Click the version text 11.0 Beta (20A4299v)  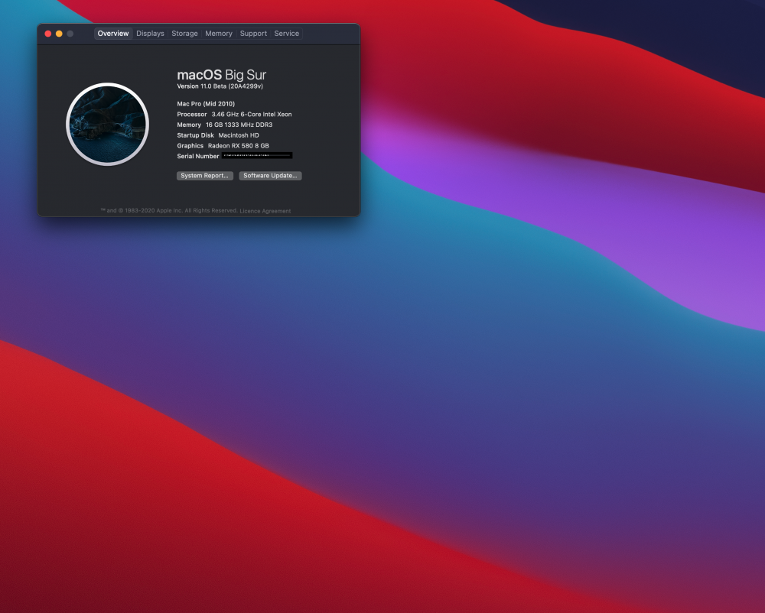tap(232, 86)
